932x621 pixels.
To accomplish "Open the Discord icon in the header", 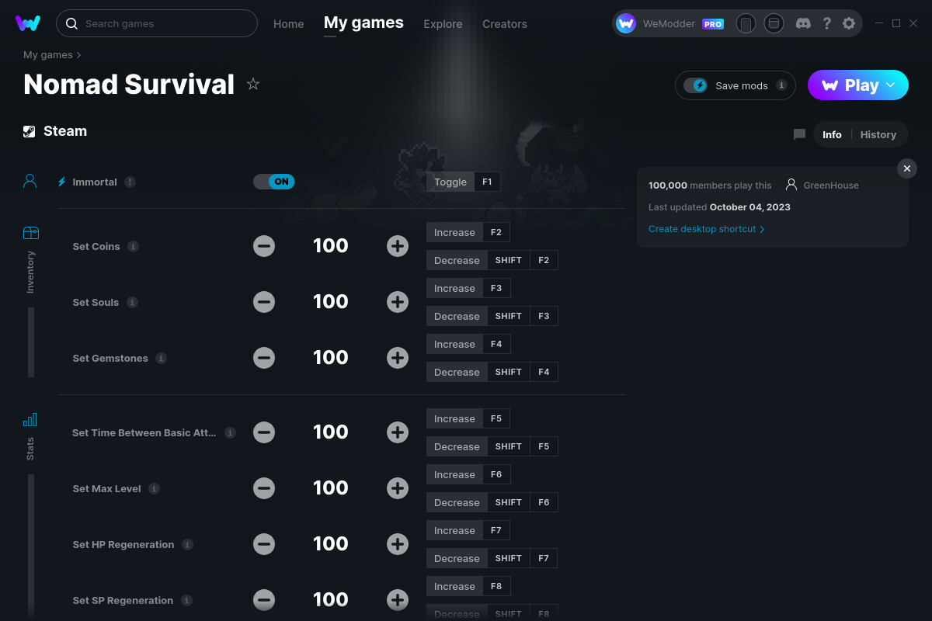I will 804,23.
